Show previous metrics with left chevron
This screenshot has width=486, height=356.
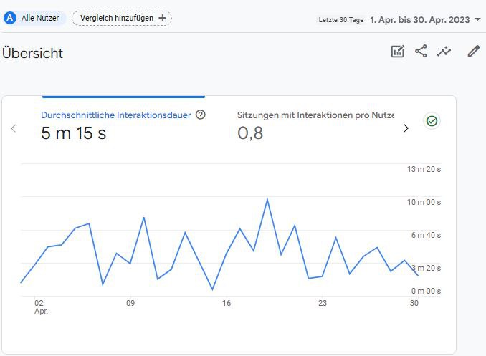(x=13, y=128)
